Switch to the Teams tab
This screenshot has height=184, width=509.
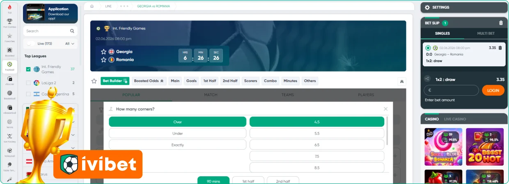point(287,95)
